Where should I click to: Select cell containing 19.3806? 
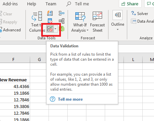[x=15, y=106]
